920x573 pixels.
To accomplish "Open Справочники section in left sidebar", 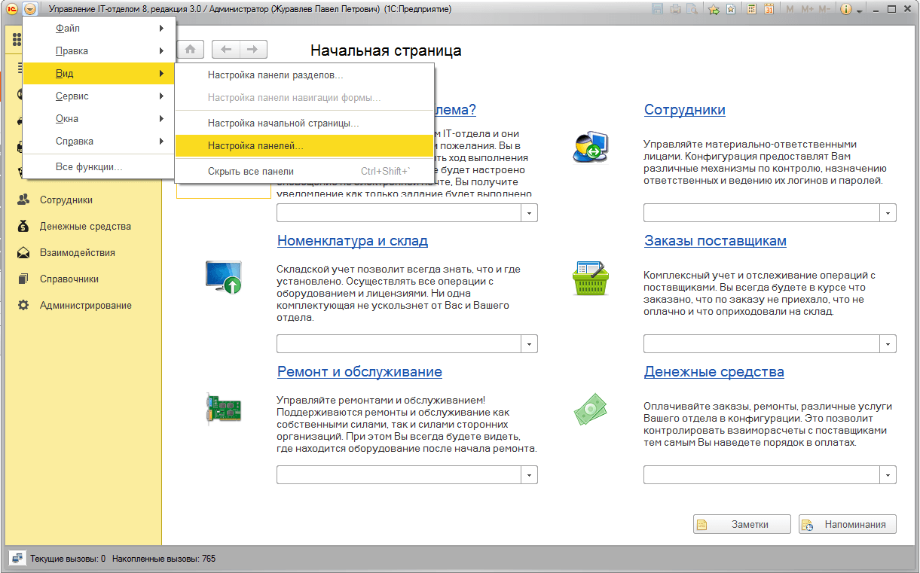I will click(69, 279).
